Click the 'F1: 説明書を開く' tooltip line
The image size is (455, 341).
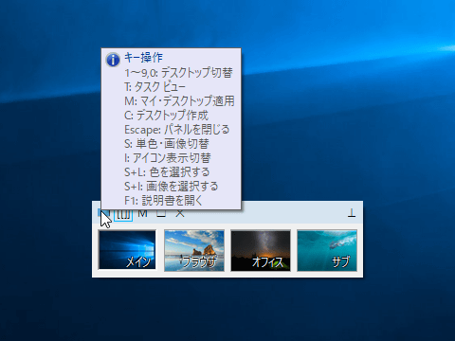point(163,201)
